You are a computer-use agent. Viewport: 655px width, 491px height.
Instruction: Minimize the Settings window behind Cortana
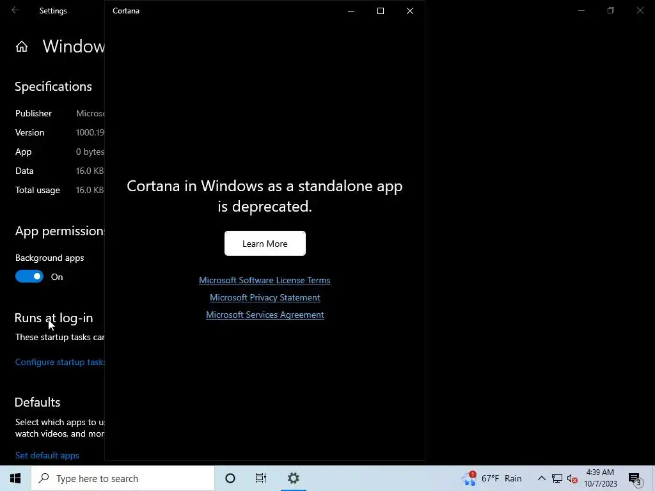(581, 10)
